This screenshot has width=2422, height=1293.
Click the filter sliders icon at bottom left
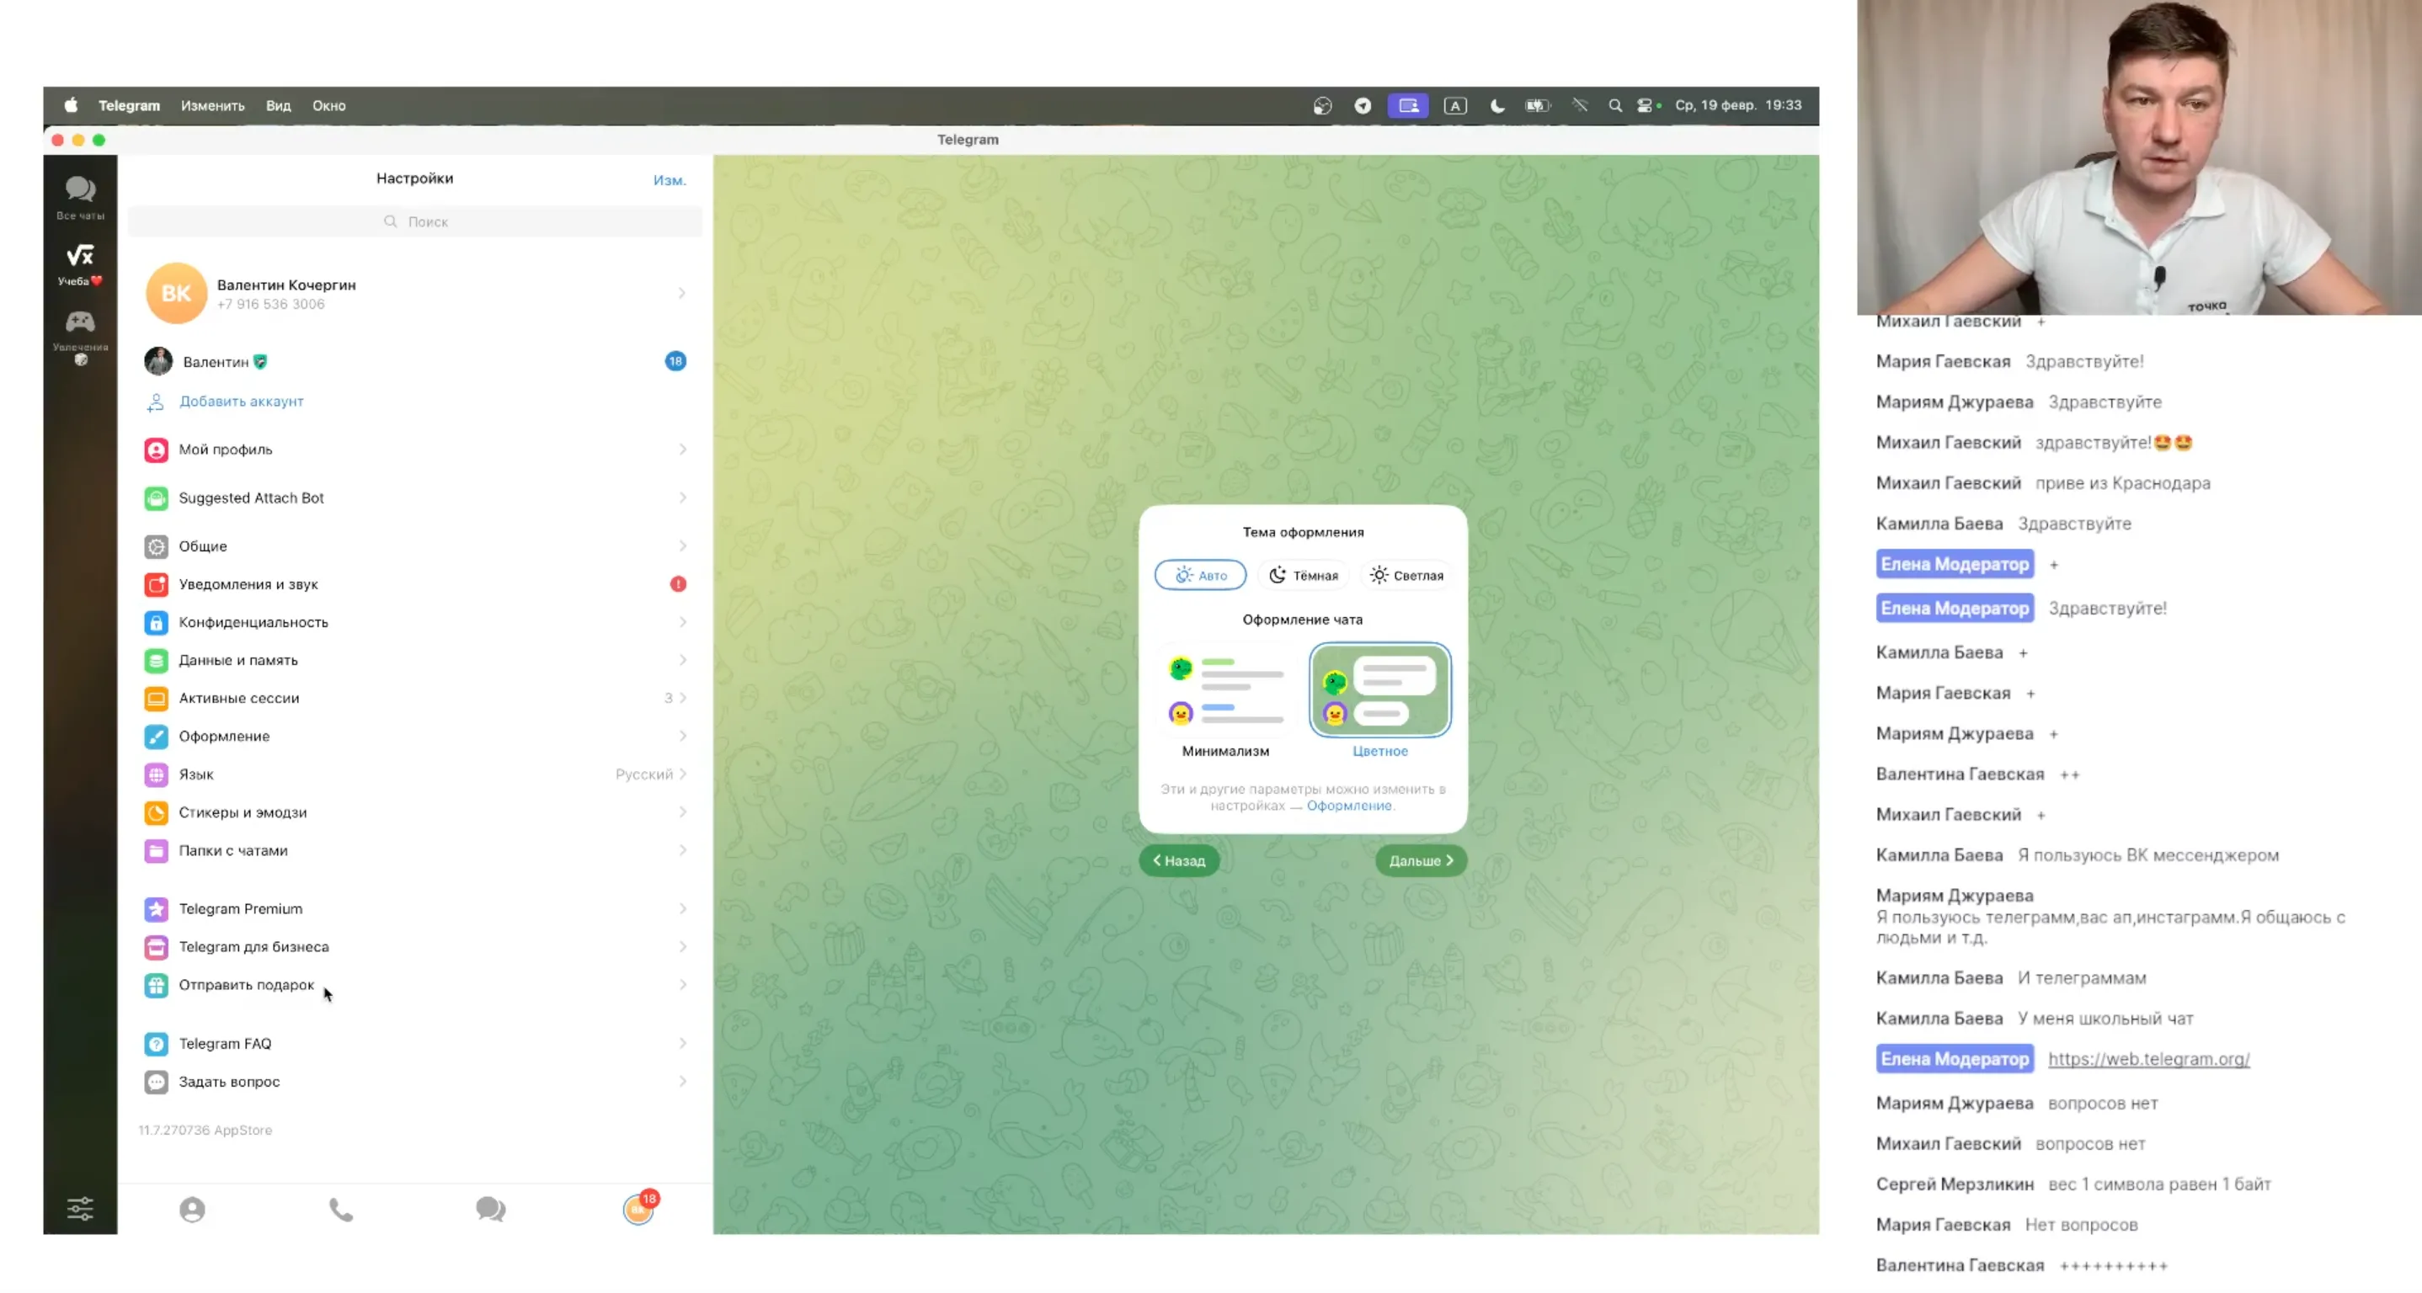(x=80, y=1209)
